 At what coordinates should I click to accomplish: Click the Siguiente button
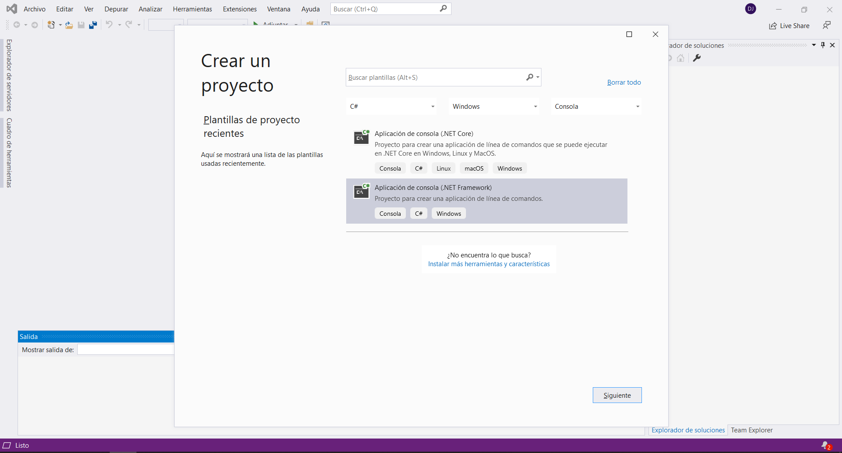point(617,395)
